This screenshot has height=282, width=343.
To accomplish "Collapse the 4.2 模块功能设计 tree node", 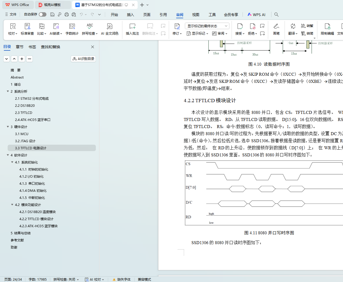I will (12, 205).
